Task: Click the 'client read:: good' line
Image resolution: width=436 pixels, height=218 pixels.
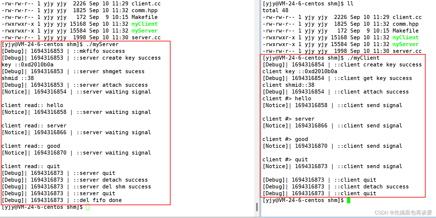Action: pos(31,146)
